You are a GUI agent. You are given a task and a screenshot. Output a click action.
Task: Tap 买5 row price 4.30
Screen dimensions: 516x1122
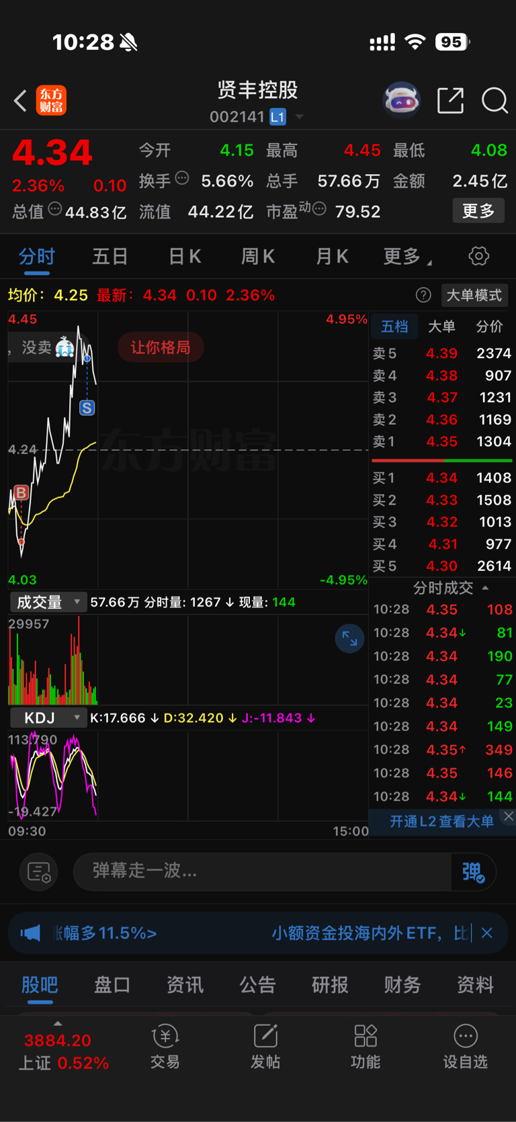tap(441, 566)
